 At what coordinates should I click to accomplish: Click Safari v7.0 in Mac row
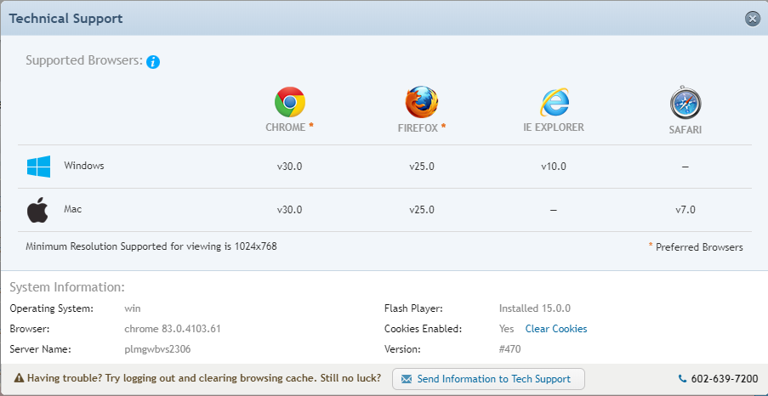686,210
